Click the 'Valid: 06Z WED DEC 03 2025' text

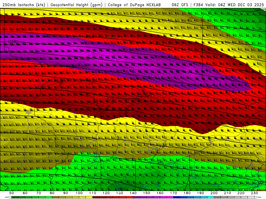pyautogui.click(x=235, y=5)
